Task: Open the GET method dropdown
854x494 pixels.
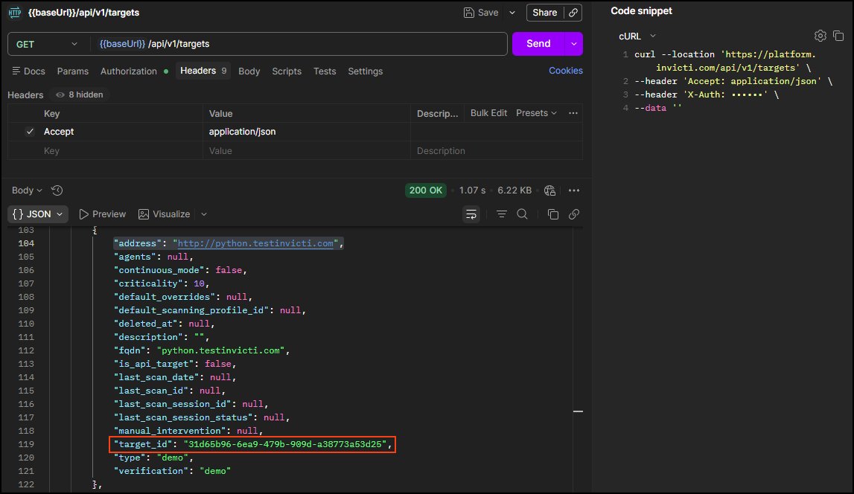Action: (48, 44)
